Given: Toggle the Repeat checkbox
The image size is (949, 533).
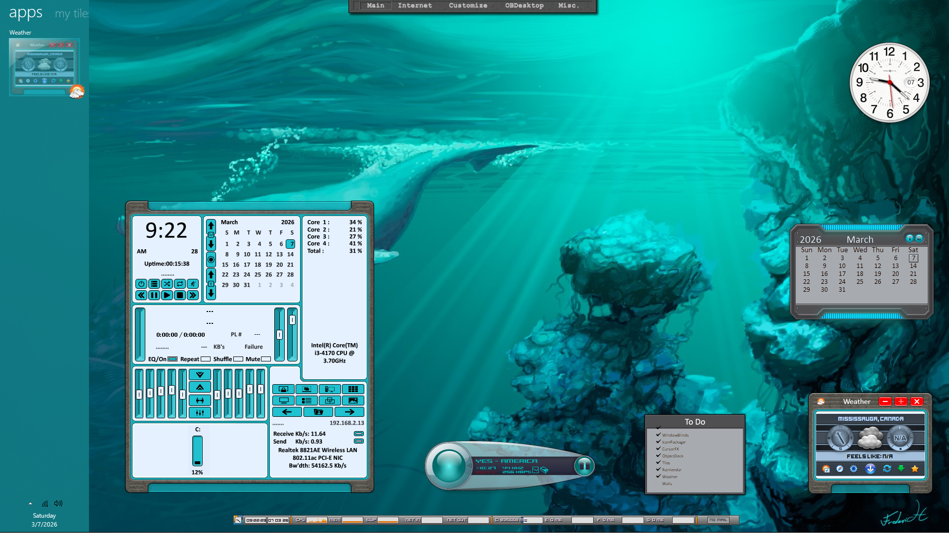Looking at the screenshot, I should (206, 359).
